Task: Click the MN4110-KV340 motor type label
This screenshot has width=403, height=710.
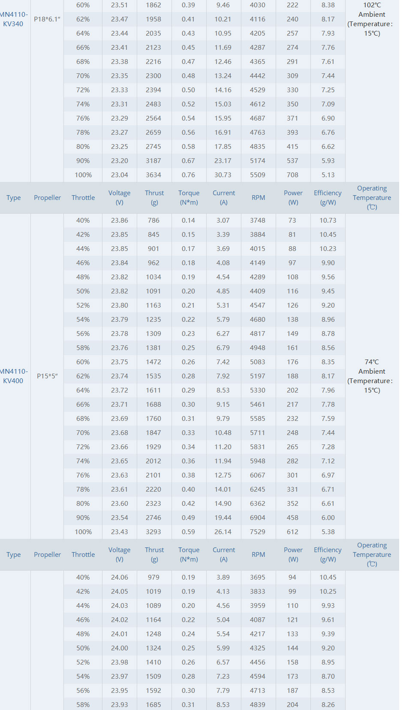Action: [x=13, y=19]
